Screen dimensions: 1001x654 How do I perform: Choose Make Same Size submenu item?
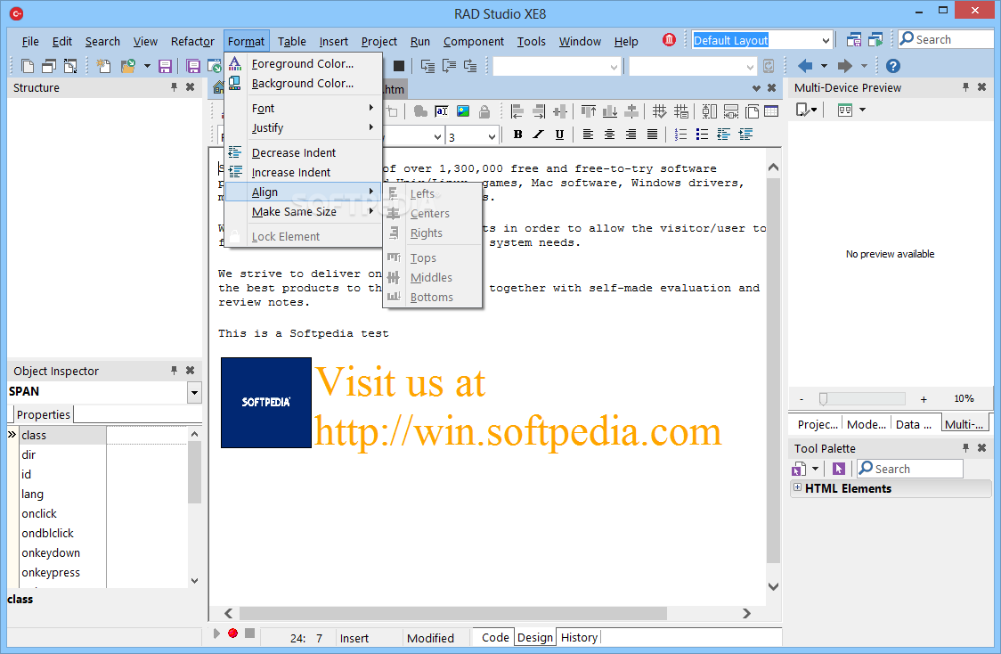coord(303,212)
